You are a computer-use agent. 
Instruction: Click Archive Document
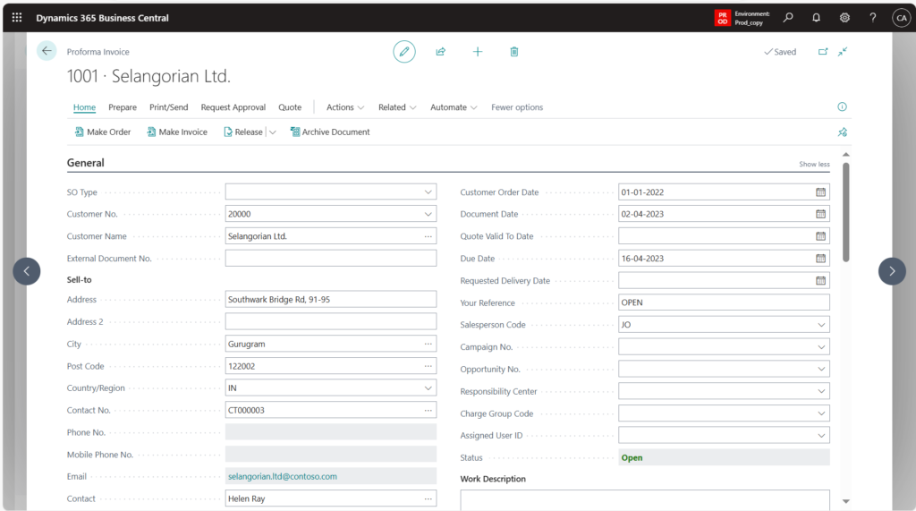[x=330, y=132]
